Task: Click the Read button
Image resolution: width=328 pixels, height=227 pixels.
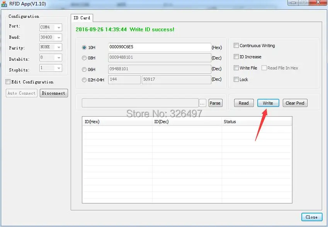Action: coord(244,103)
